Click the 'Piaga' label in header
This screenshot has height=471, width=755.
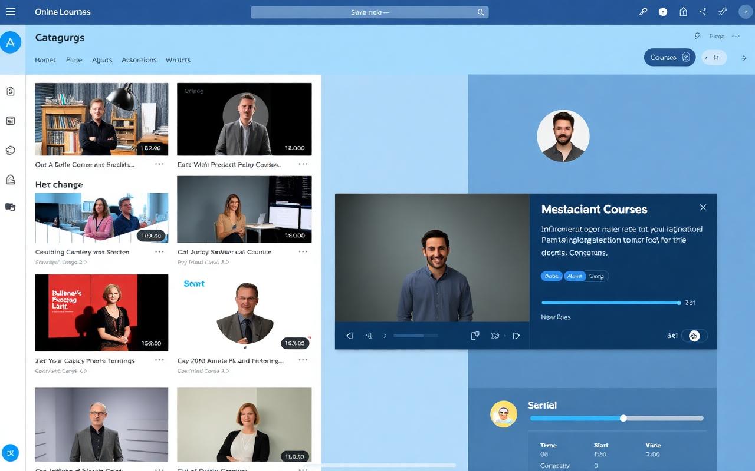[717, 36]
